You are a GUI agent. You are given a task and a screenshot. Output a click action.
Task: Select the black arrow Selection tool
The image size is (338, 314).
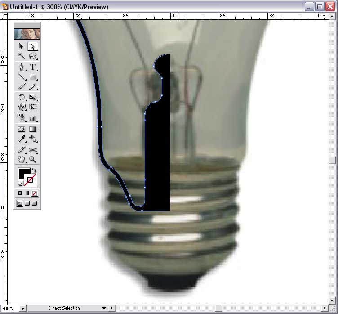tap(21, 46)
